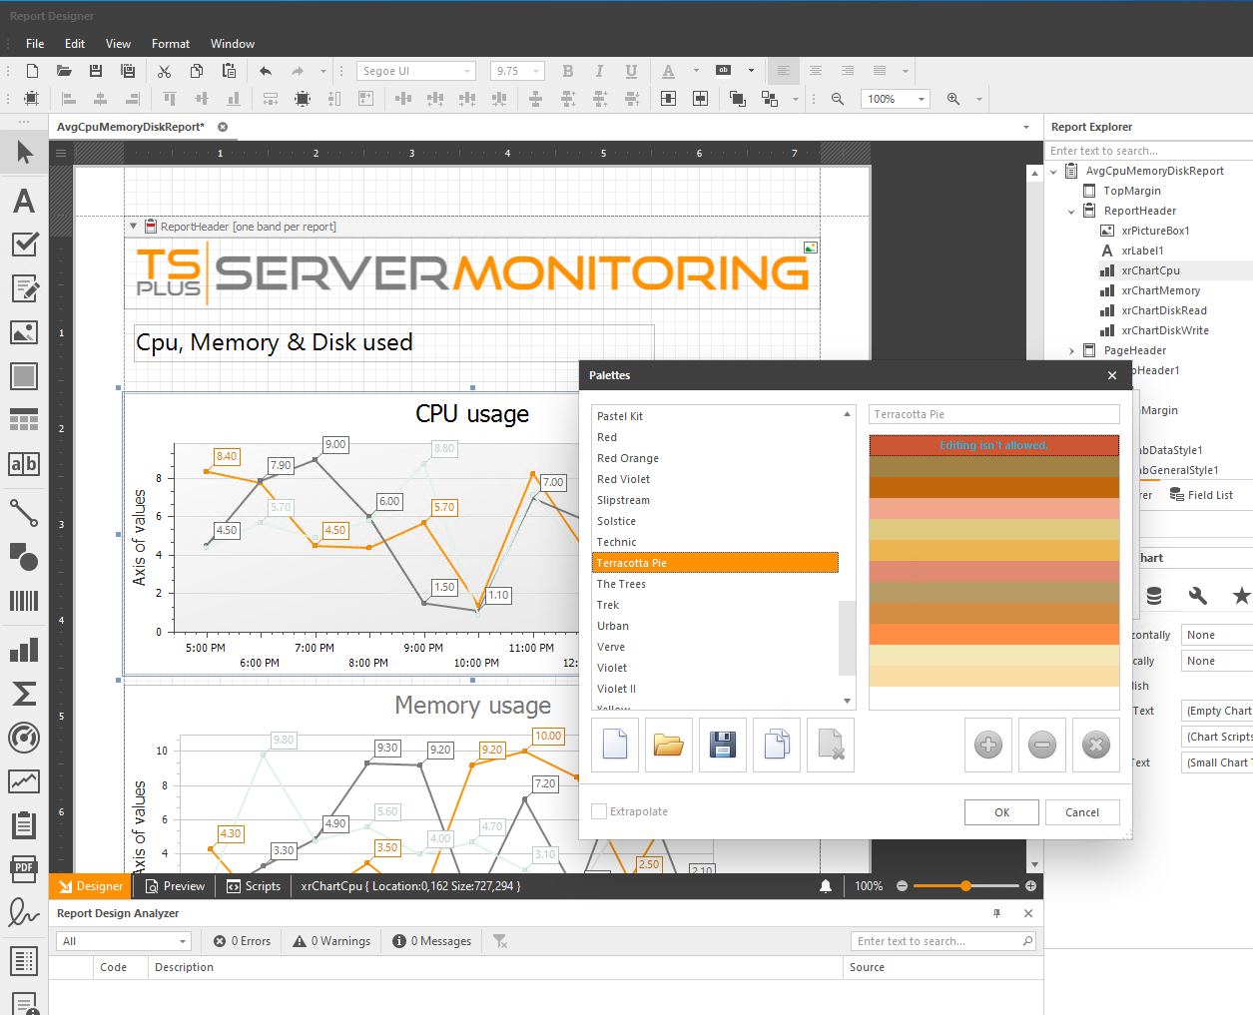The width and height of the screenshot is (1253, 1015).
Task: Switch to the Preview tab
Action: tap(175, 886)
